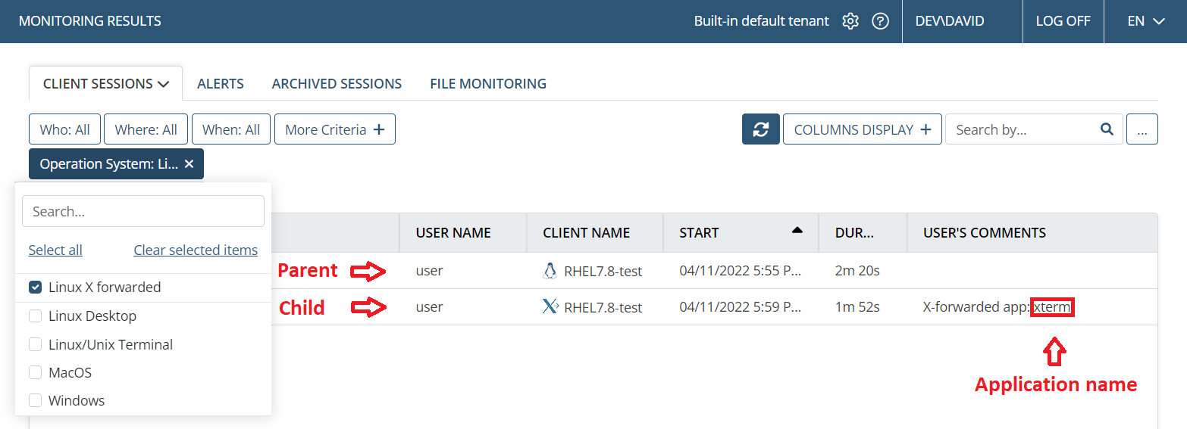This screenshot has height=429, width=1187.
Task: Click the X-forwarded session icon
Action: [551, 306]
